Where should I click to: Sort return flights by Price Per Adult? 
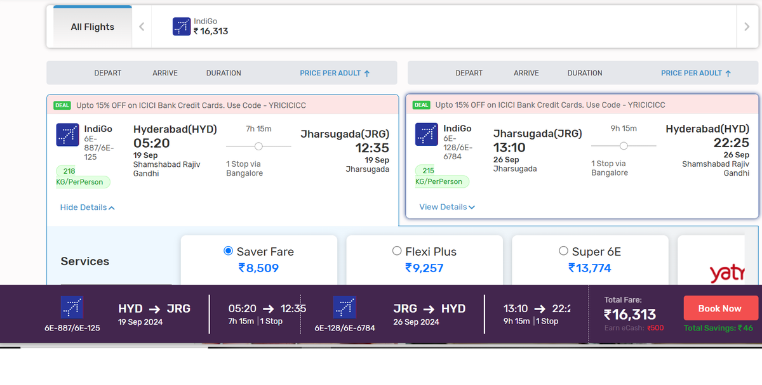(696, 73)
